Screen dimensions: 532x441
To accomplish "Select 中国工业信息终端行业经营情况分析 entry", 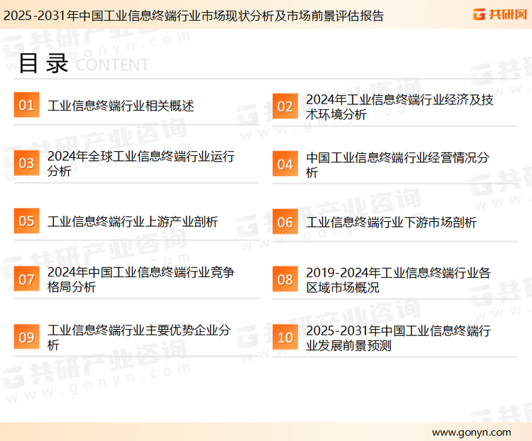I will click(398, 164).
